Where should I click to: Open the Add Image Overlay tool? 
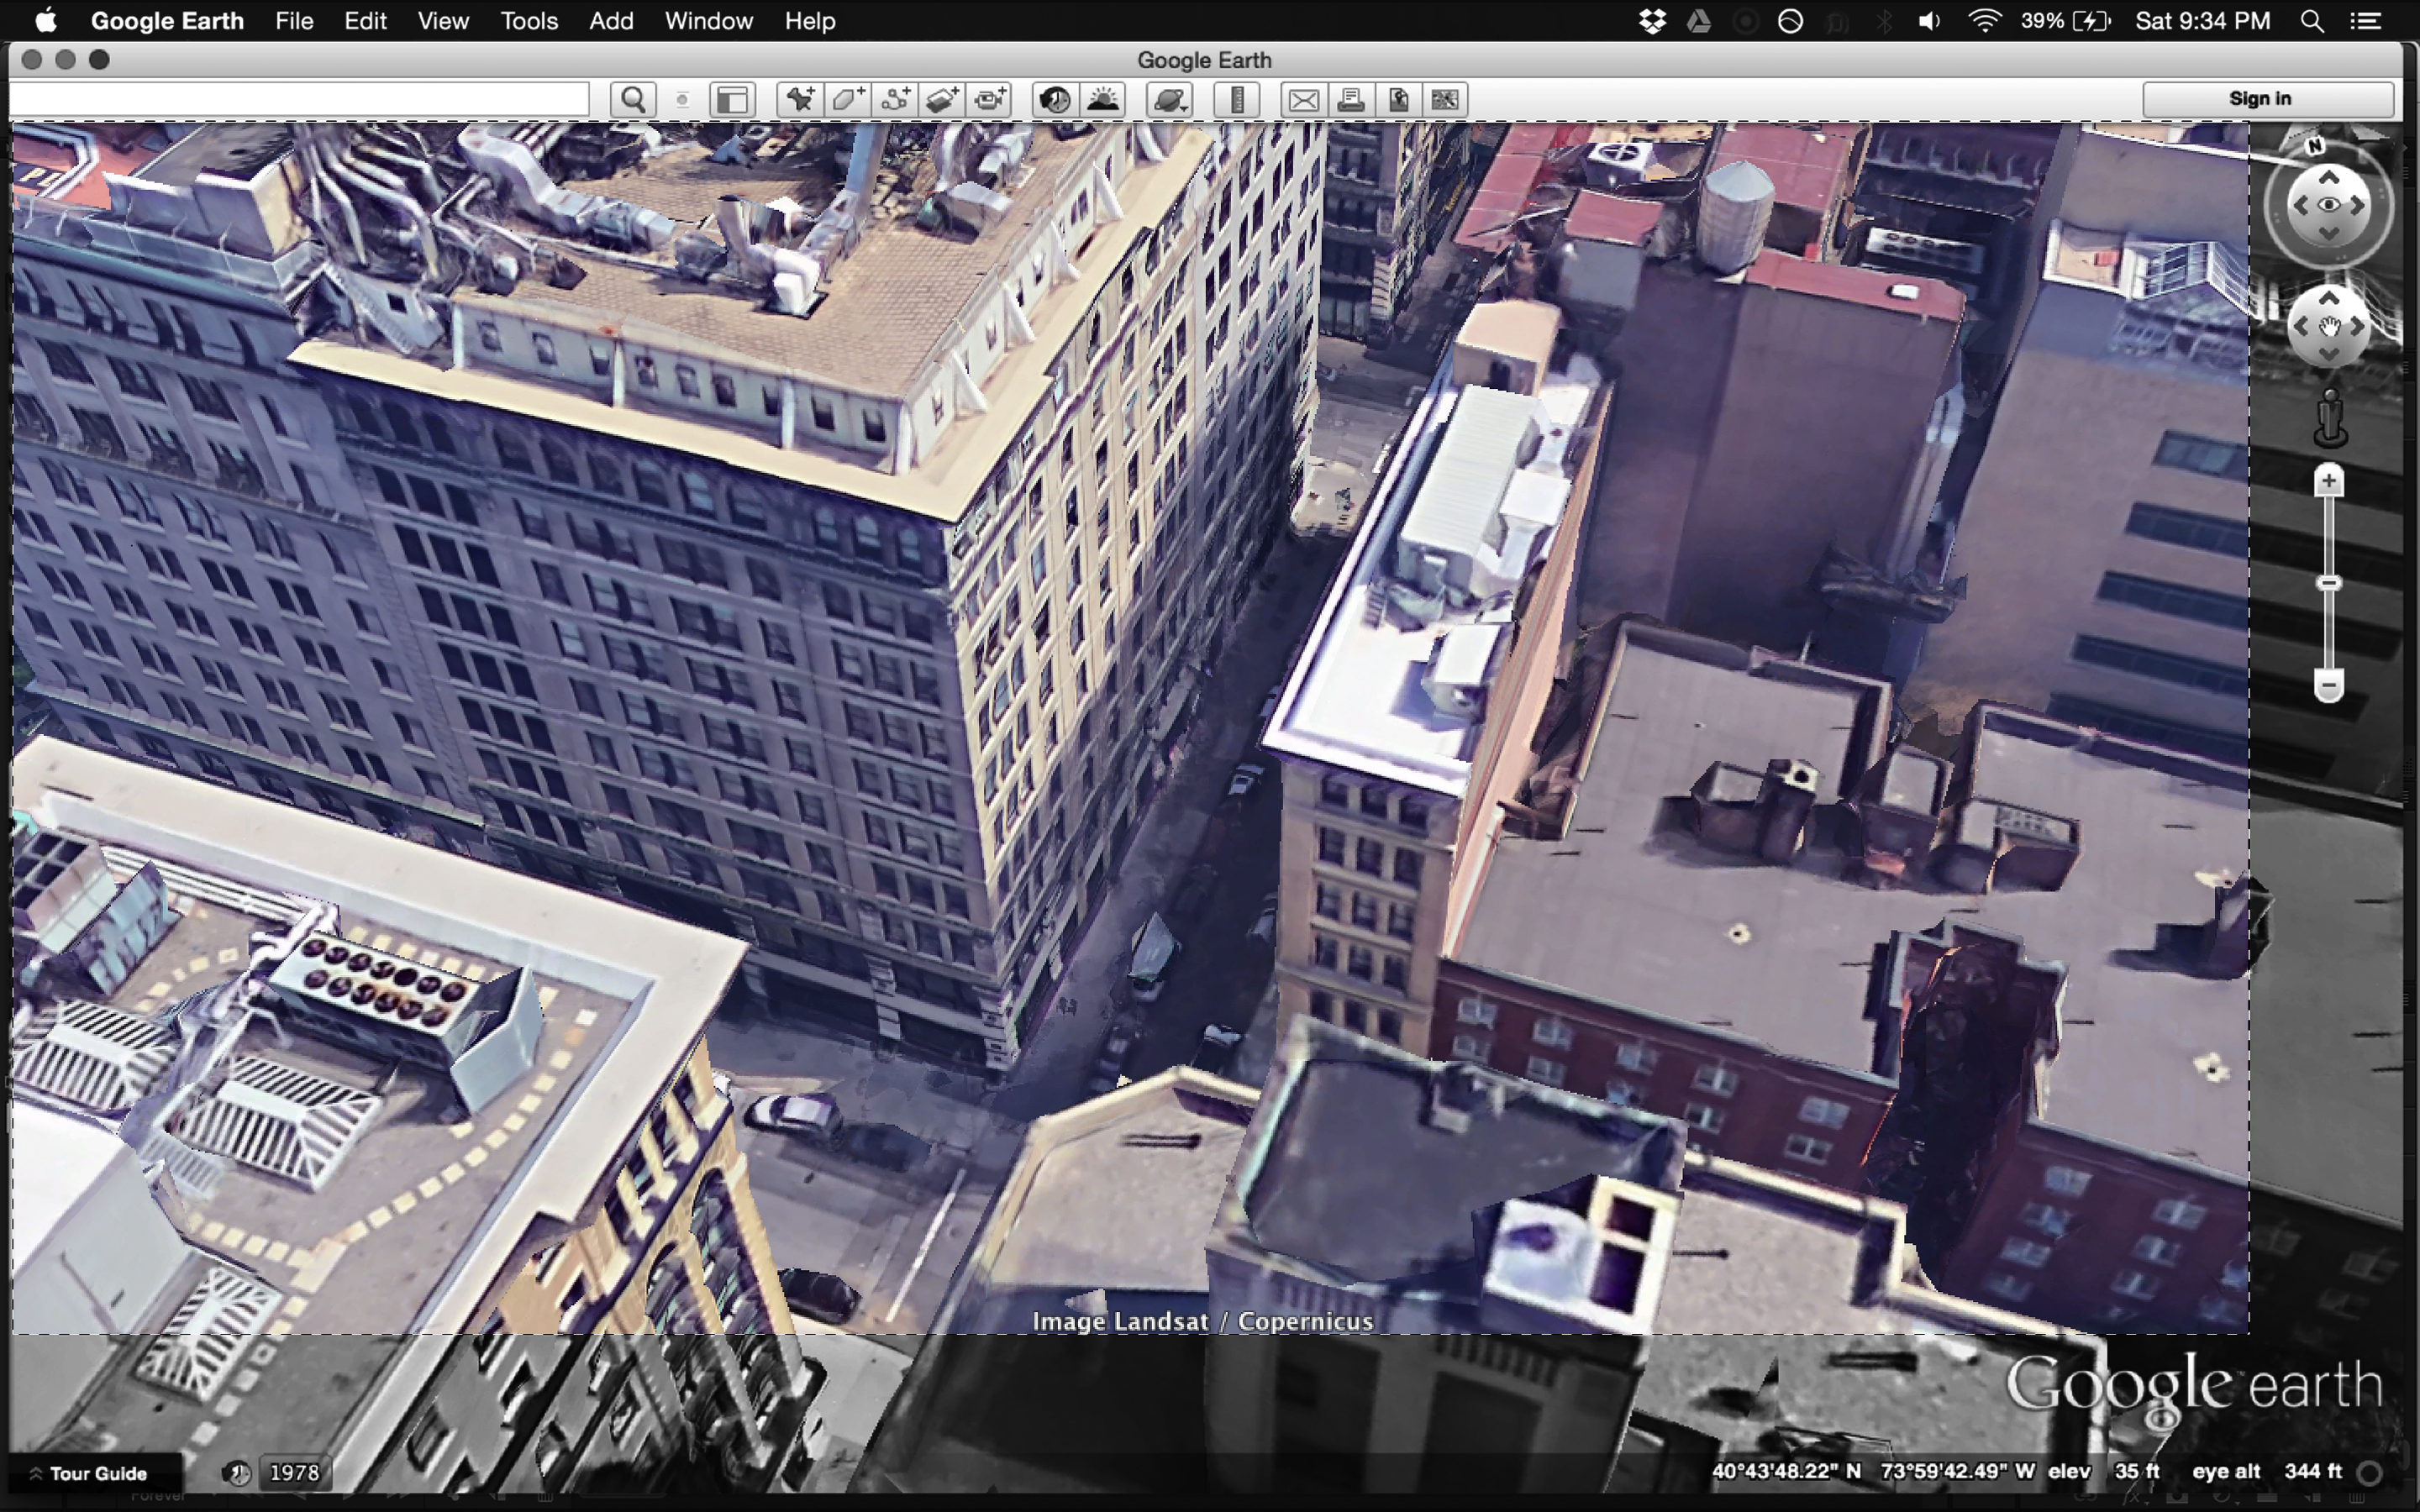[x=941, y=99]
